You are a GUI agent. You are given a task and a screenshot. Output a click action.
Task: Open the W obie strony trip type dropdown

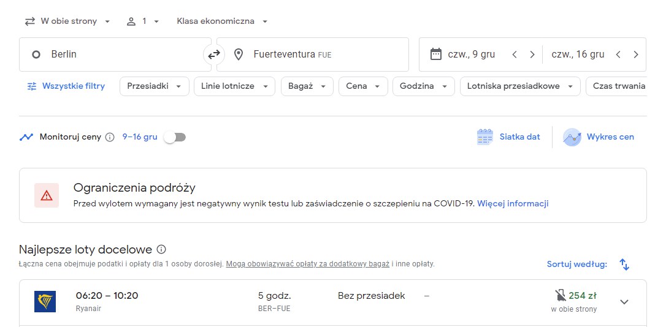(x=67, y=21)
